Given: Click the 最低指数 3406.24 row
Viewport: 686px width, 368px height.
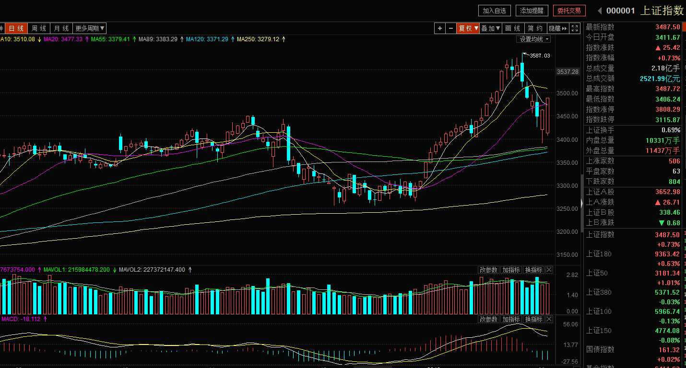Looking at the screenshot, I should click(633, 99).
